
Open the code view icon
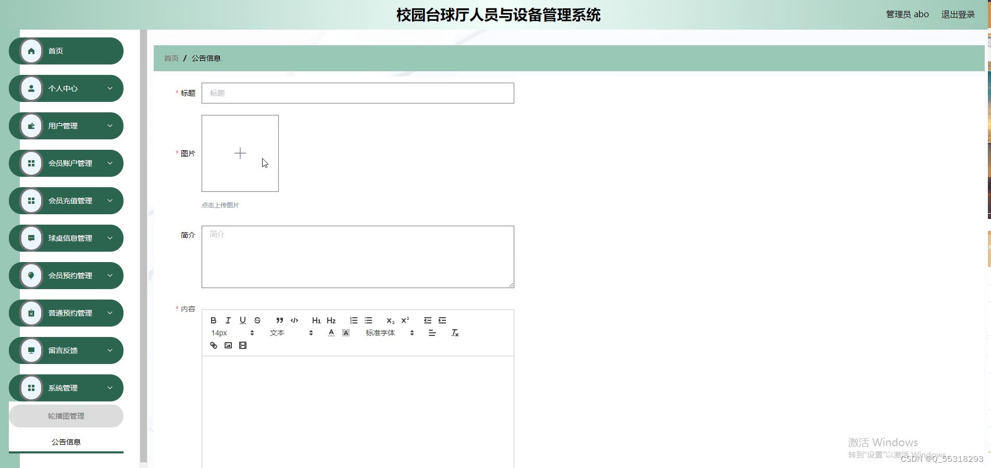[x=294, y=320]
